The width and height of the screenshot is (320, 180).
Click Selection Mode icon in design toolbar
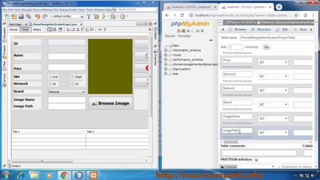point(49,29)
